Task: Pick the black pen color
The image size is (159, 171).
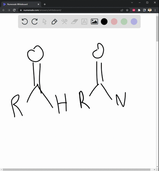Action: click(104, 22)
